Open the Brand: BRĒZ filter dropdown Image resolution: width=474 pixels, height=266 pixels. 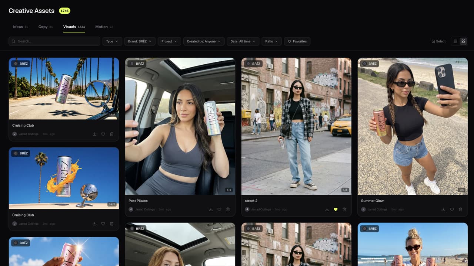click(140, 41)
